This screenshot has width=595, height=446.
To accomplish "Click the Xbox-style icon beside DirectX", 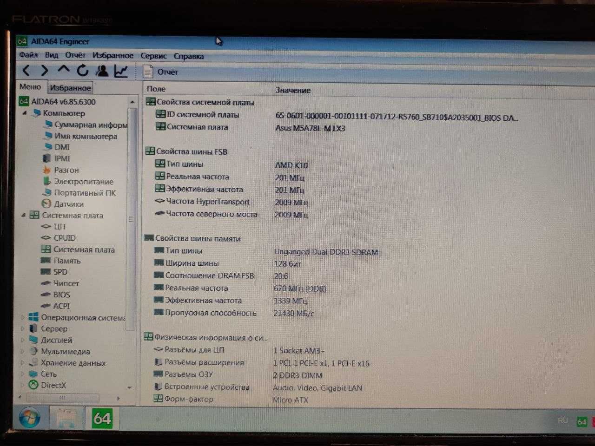I will pyautogui.click(x=33, y=385).
